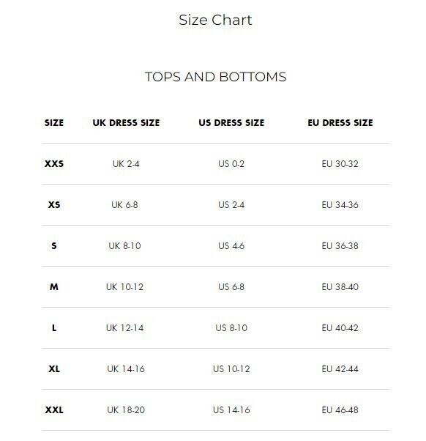Select the TOPS AND BOTTOMS heading
This screenshot has width=426, height=441.
click(215, 77)
